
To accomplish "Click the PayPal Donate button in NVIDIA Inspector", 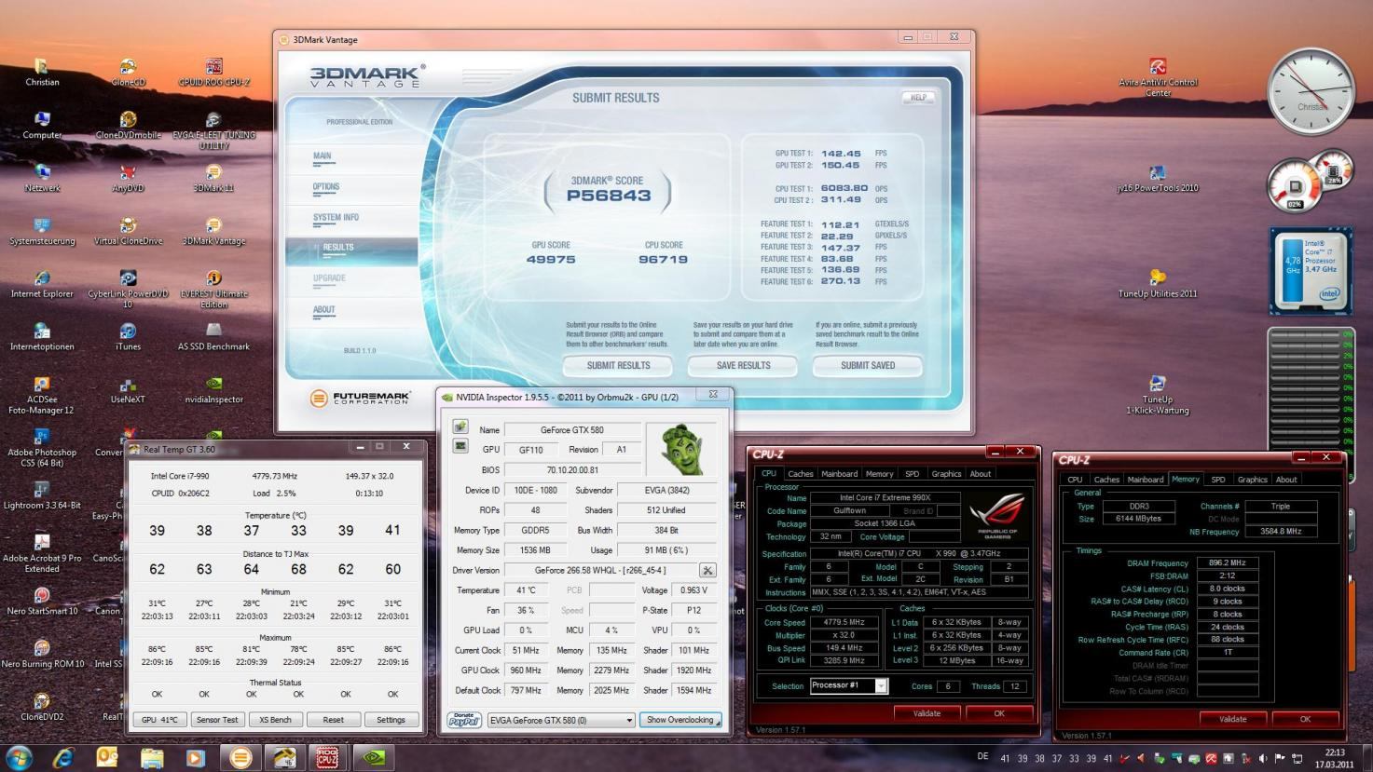I will [464, 720].
